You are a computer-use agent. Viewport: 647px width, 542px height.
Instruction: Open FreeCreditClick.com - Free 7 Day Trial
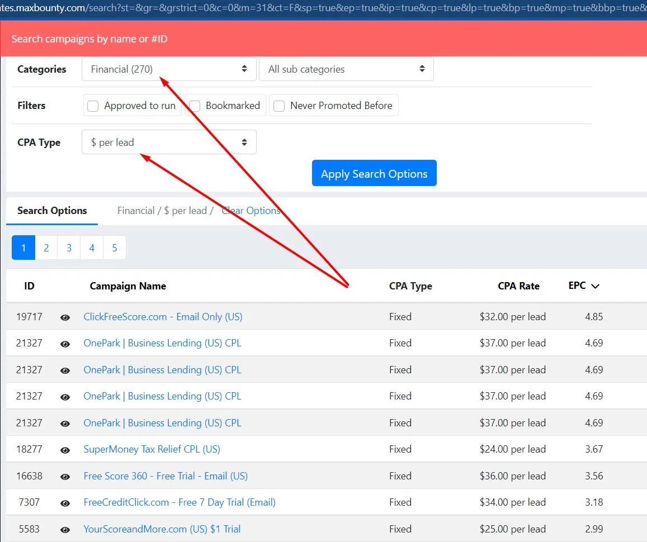(180, 502)
